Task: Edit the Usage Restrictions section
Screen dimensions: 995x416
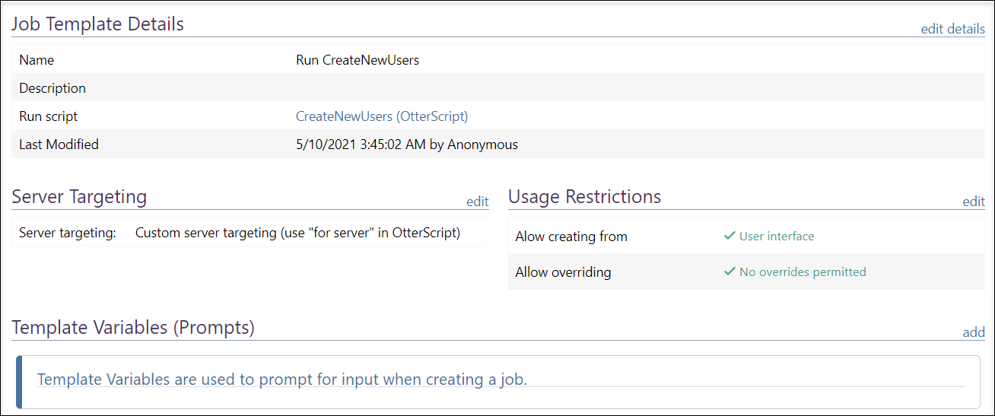Action: (x=974, y=202)
